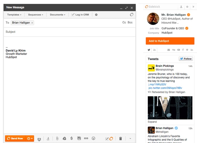197x143 pixels.
Task: Open compose toolbar settings gear
Action: (x=96, y=15)
